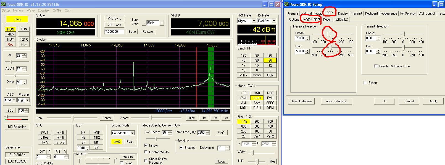
Task: Enable TX Image Tone checkbox
Action: 376,66
